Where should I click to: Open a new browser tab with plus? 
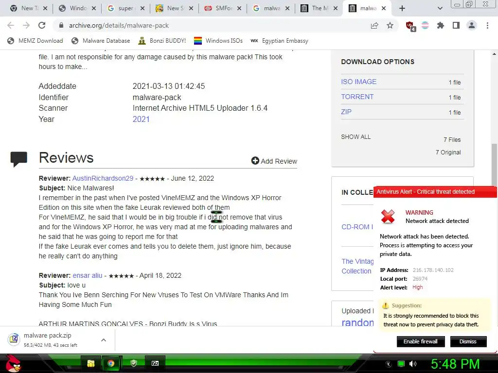click(x=402, y=8)
